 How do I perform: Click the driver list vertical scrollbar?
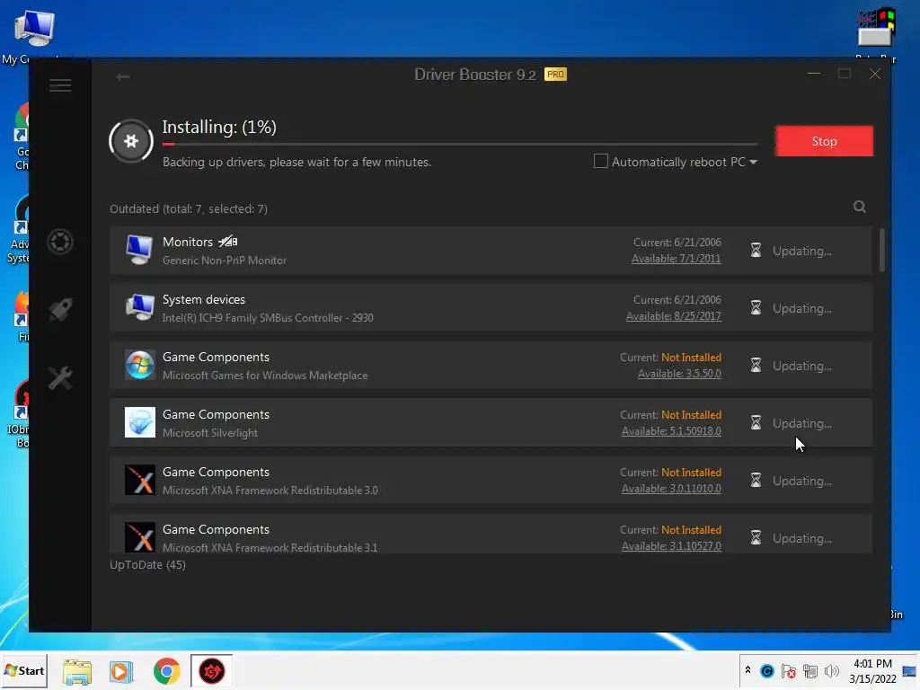[882, 251]
